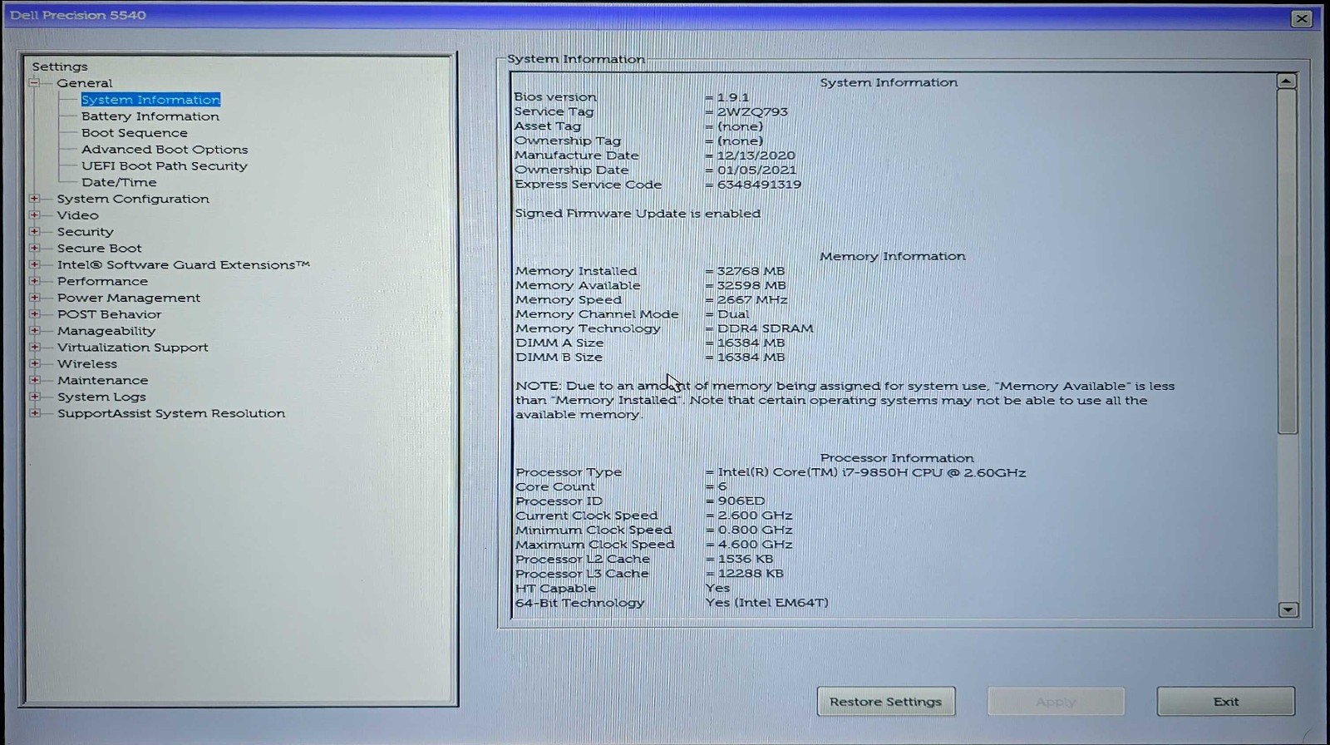Screen dimensions: 1330x745
Task: Select System Information in the tree
Action: point(150,100)
